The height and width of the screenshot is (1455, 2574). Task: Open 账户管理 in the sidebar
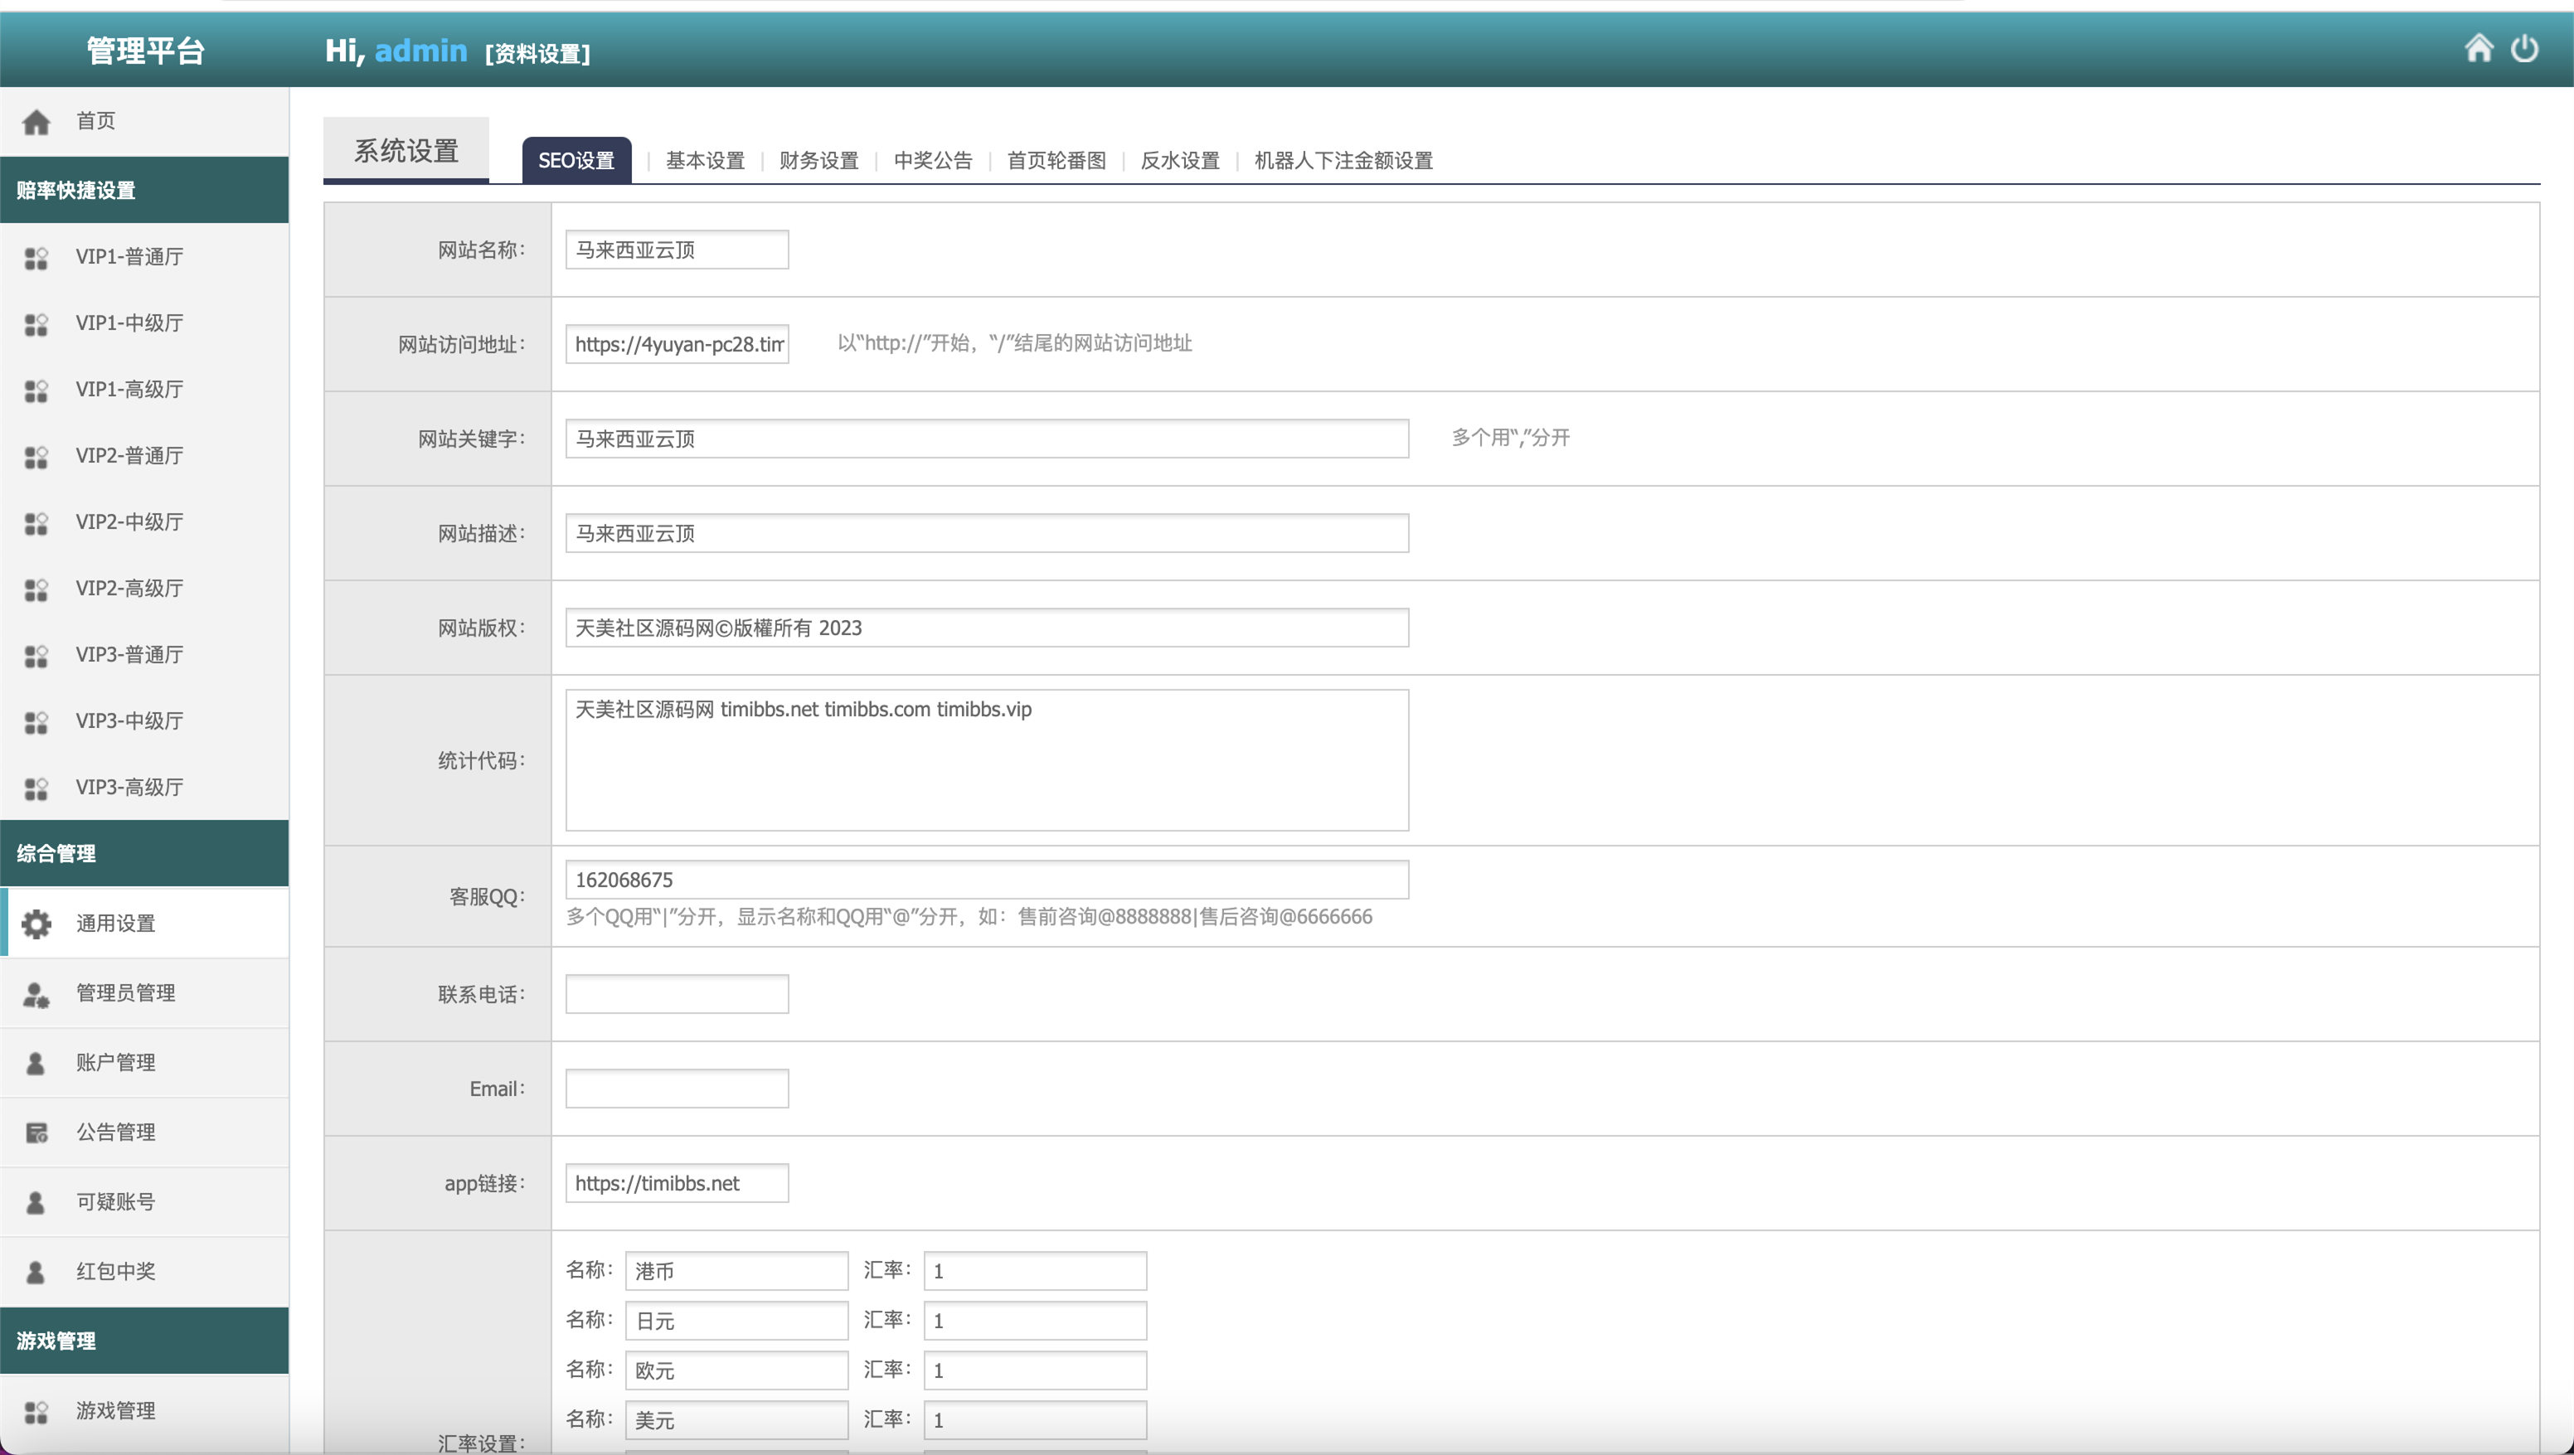click(x=116, y=1062)
